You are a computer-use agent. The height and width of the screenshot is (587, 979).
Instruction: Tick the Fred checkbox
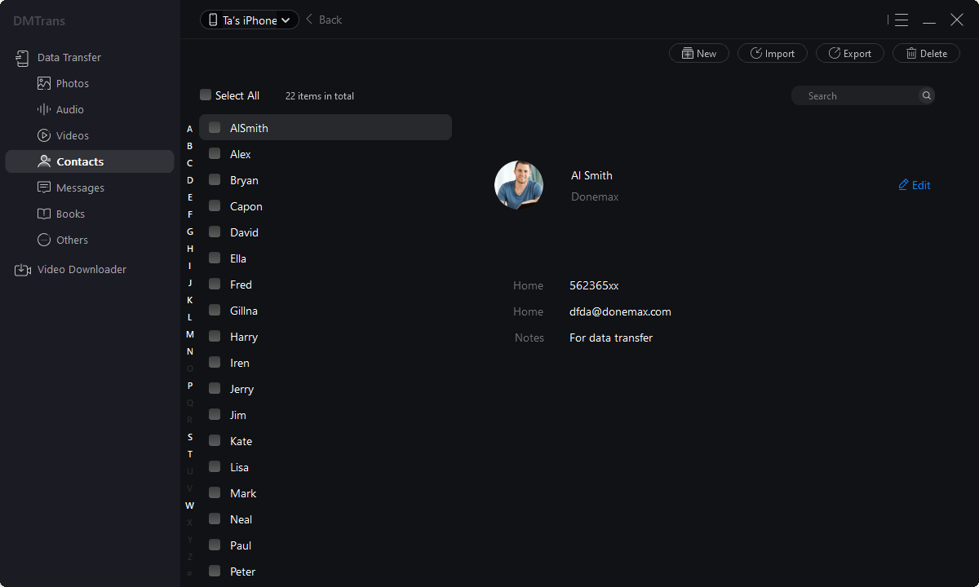[215, 284]
